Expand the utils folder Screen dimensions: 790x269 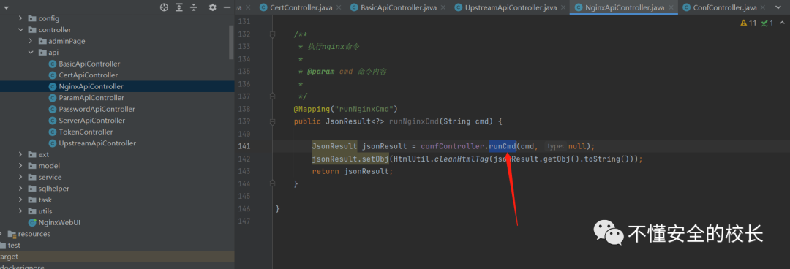(x=20, y=211)
